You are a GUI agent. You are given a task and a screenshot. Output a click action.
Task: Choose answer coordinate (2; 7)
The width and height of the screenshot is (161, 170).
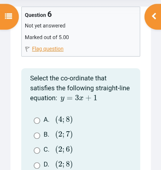click(x=64, y=135)
